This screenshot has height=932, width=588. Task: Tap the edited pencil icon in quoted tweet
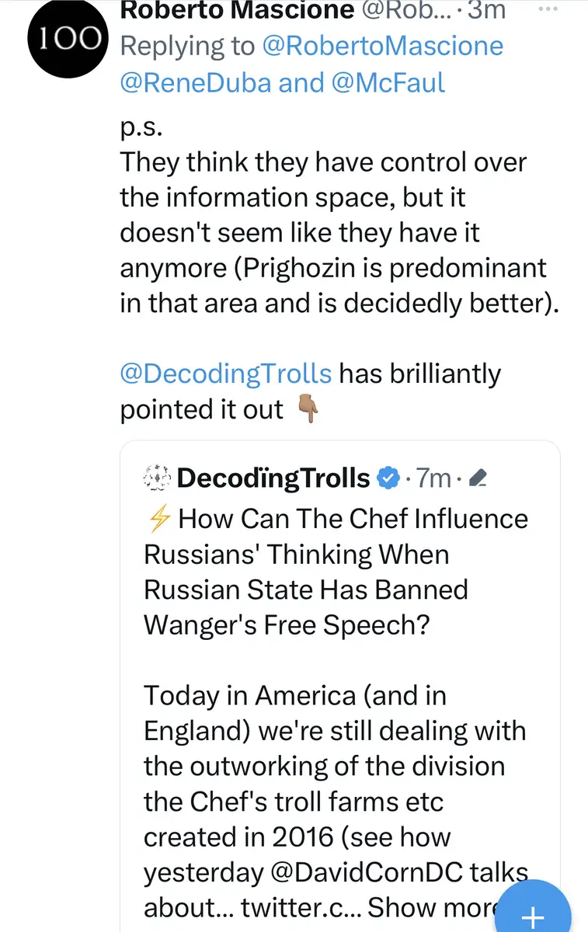click(x=478, y=478)
